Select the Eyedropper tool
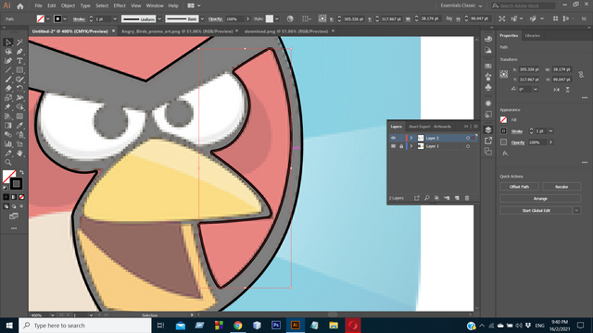The width and height of the screenshot is (593, 333). point(19,126)
